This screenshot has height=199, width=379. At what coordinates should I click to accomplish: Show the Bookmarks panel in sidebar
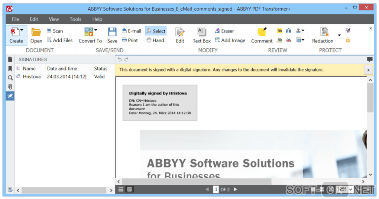(10, 69)
